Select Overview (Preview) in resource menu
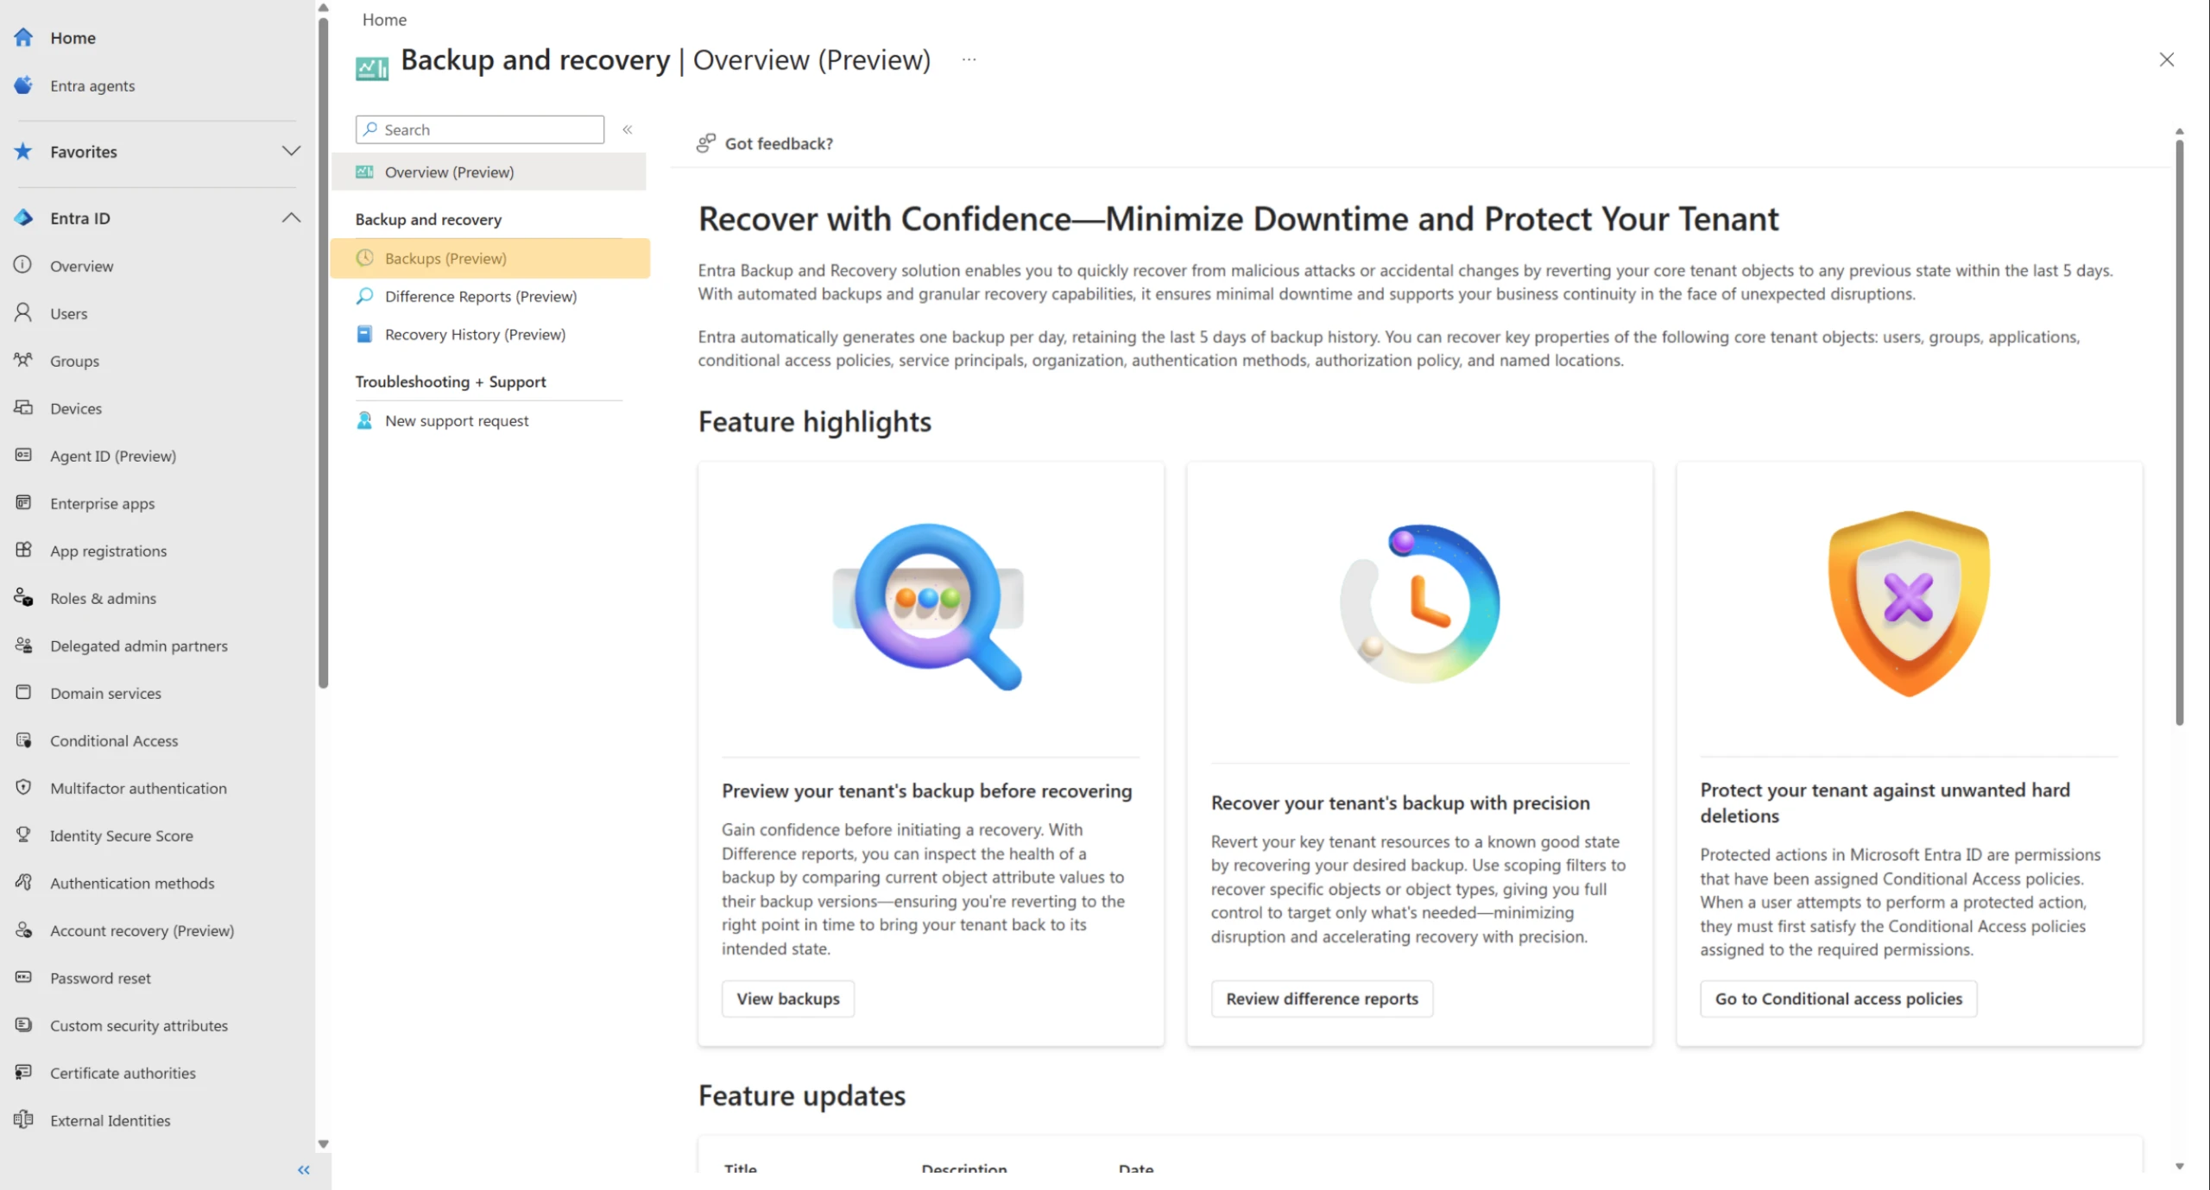This screenshot has height=1190, width=2210. [489, 172]
